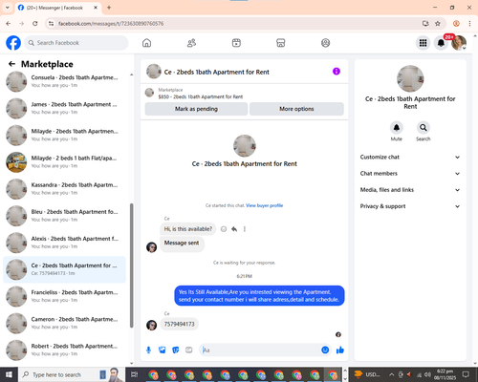React to 'Hi, is this available?' with emoji icon
The width and height of the screenshot is (478, 382).
coord(224,229)
